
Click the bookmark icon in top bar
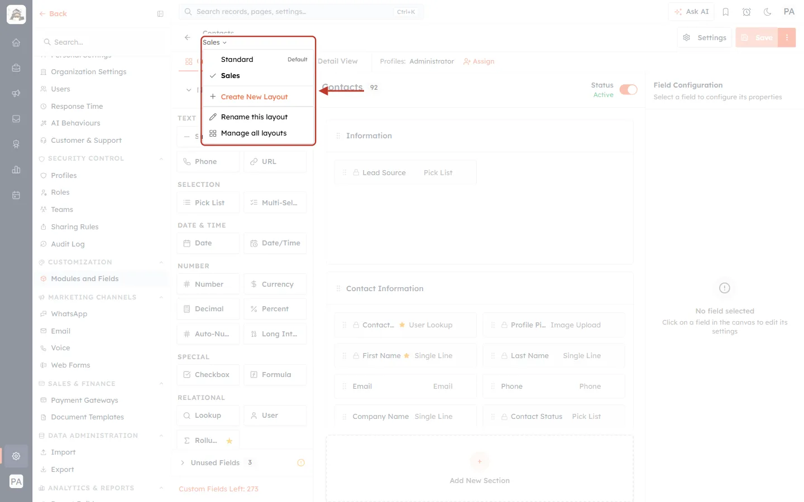(x=726, y=12)
